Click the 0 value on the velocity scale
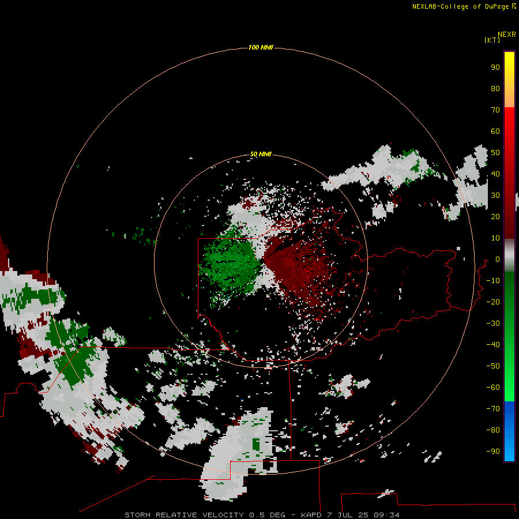The width and height of the screenshot is (519, 519). (x=498, y=259)
